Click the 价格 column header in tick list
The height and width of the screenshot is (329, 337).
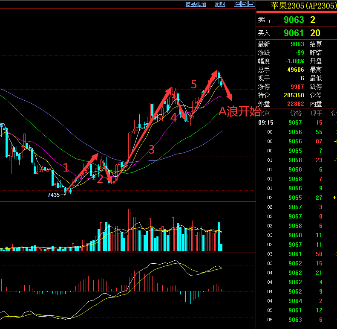(x=296, y=113)
